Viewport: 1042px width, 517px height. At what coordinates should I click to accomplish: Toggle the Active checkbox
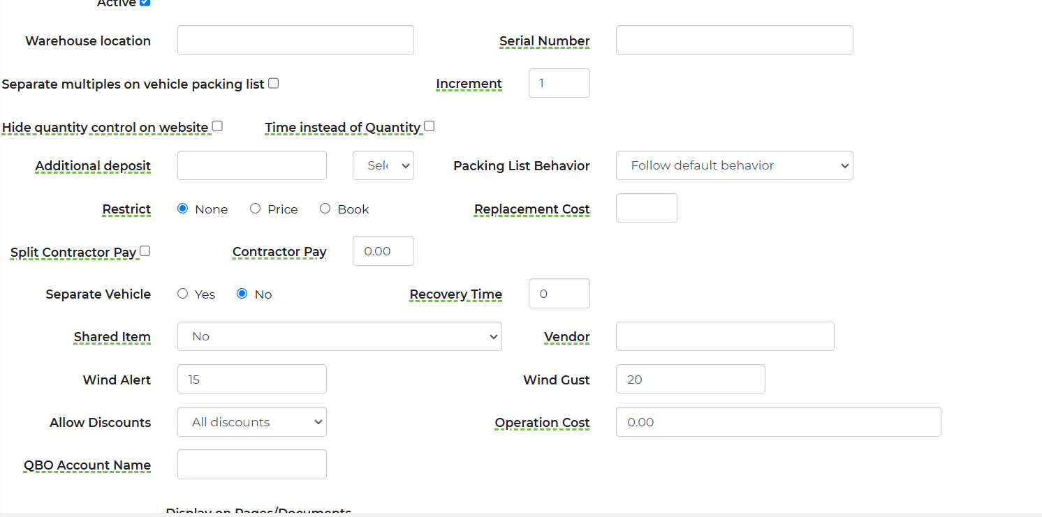coord(145,2)
